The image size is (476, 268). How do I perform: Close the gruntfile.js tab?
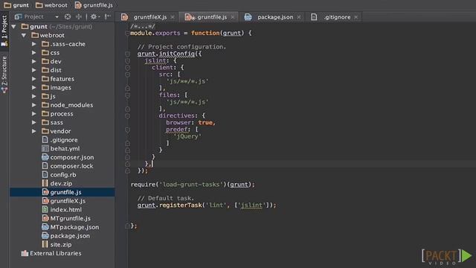point(233,17)
